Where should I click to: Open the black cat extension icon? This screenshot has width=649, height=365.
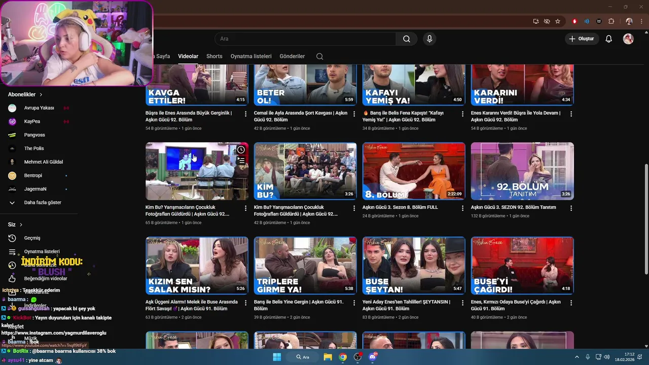(599, 21)
